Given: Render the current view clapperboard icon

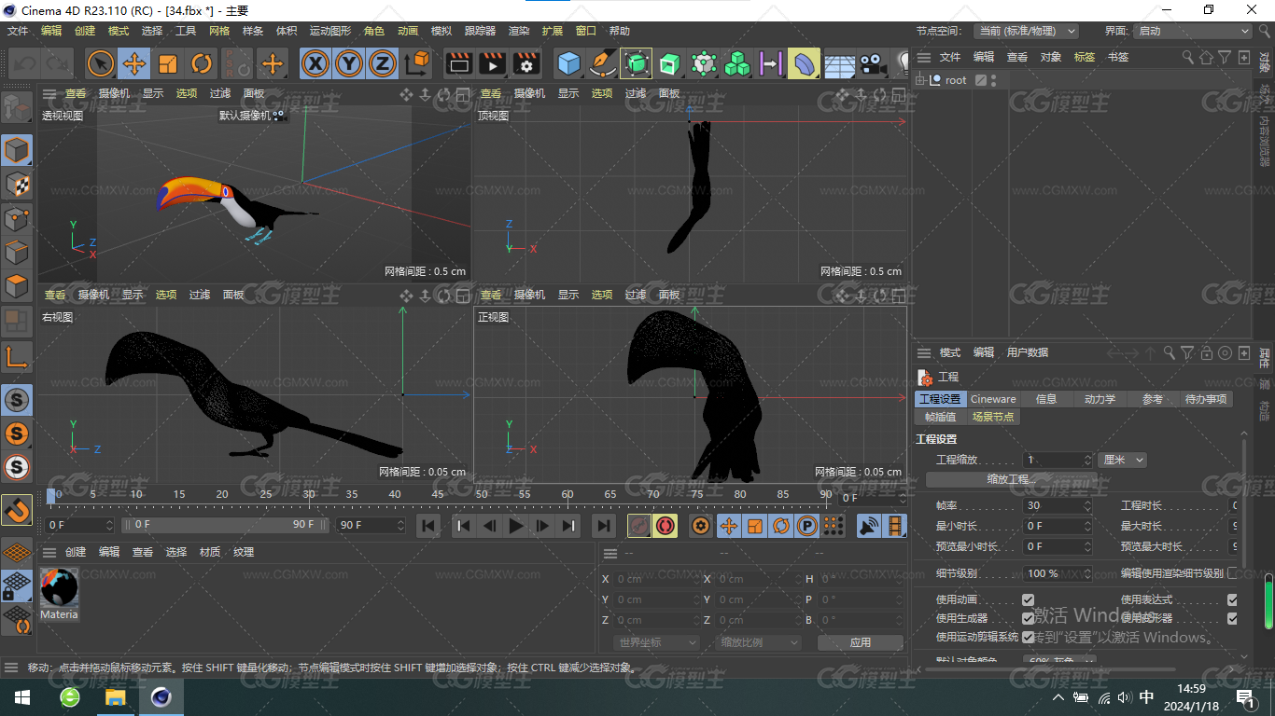Looking at the screenshot, I should pyautogui.click(x=458, y=63).
